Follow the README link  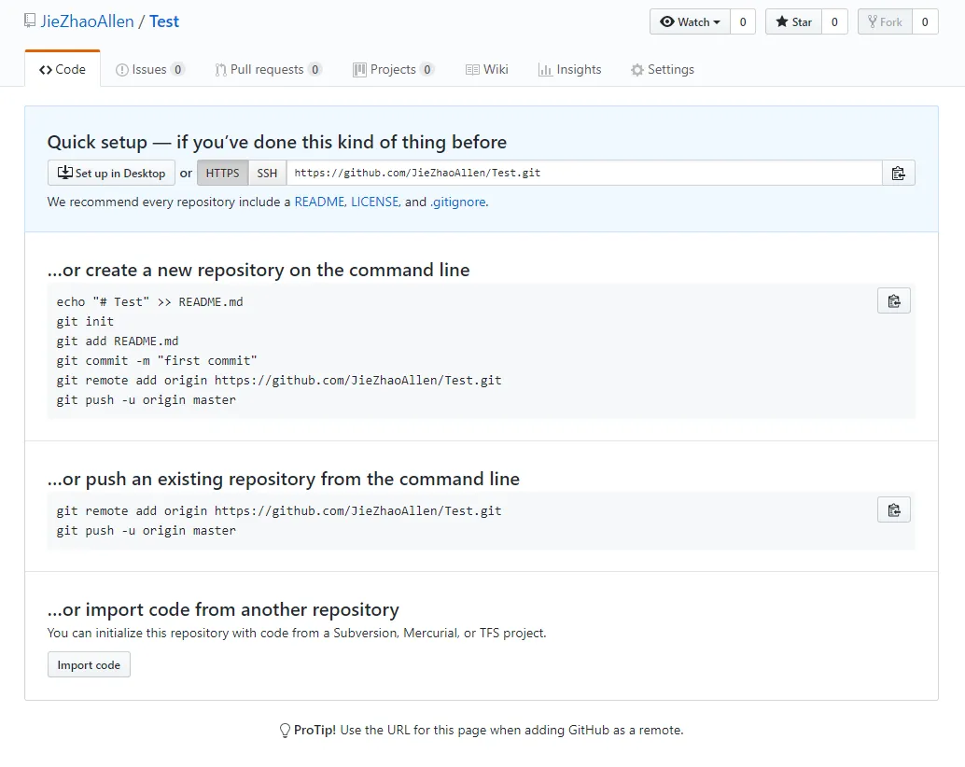point(319,202)
